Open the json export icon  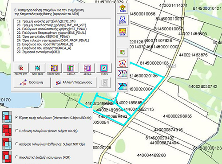pos(123,20)
